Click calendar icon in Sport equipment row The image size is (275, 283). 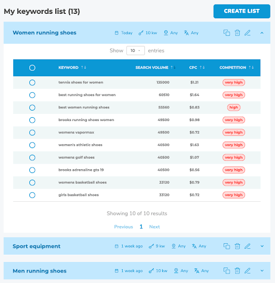pyautogui.click(x=117, y=246)
